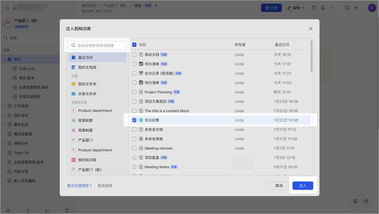The width and height of the screenshot is (379, 214).
Task: Open 共享文件夹 in the dialog sidebar
Action: click(97, 94)
